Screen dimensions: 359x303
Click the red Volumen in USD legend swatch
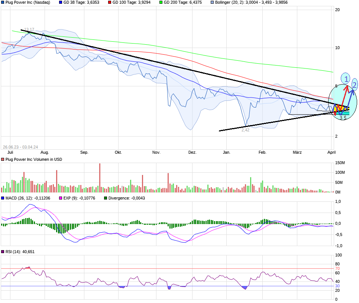[3, 159]
